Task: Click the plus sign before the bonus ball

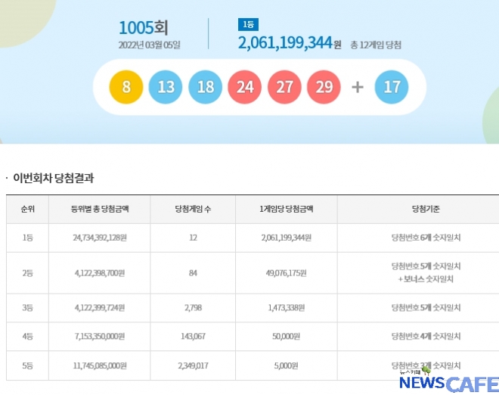Action: tap(358, 87)
